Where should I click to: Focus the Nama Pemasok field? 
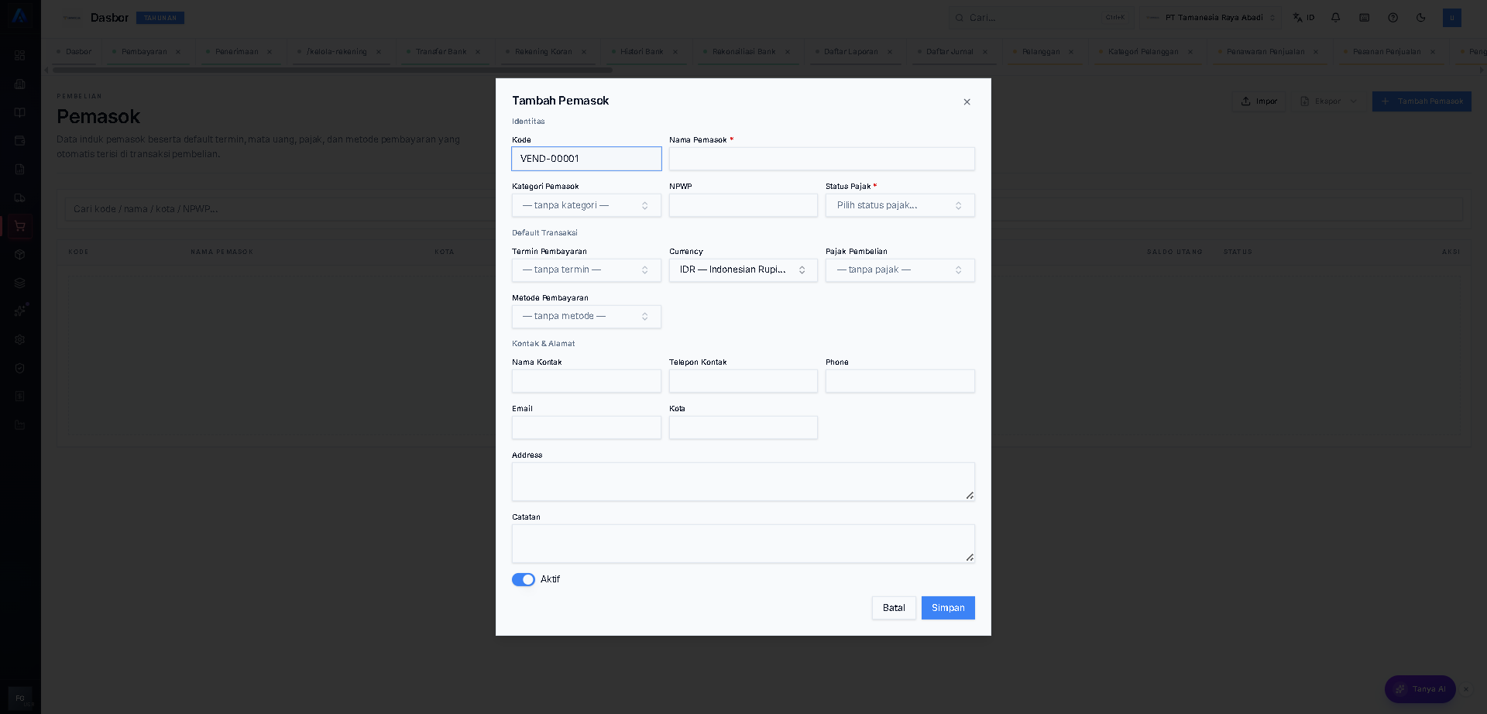(822, 159)
